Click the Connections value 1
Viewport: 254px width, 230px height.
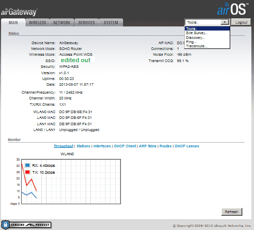(178, 49)
